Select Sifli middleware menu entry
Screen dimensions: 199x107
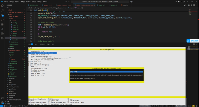click(39, 68)
